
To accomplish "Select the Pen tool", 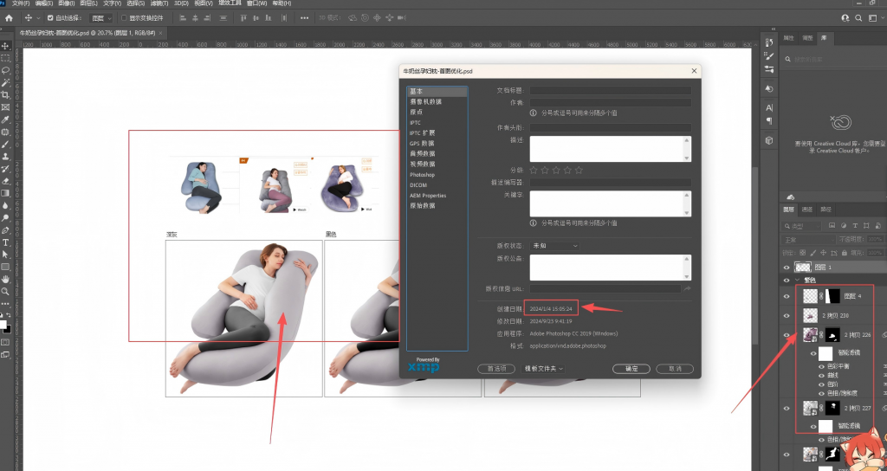I will pos(6,230).
